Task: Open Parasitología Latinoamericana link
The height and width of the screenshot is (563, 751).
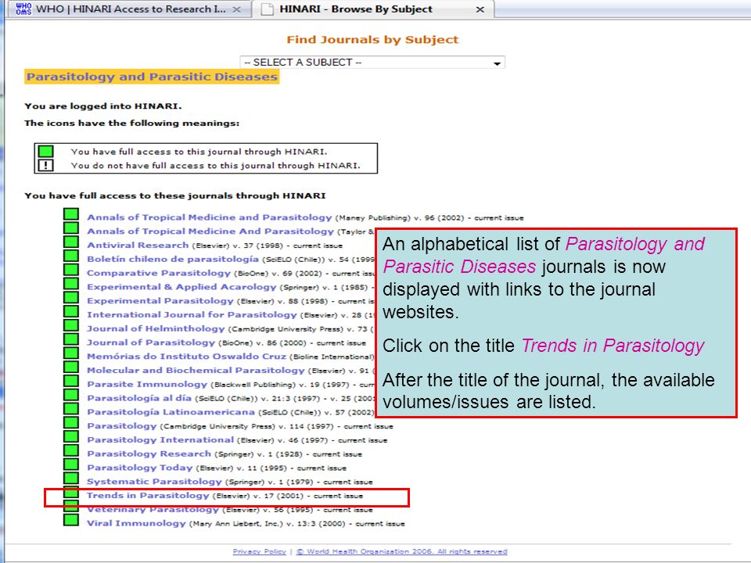Action: tap(171, 412)
